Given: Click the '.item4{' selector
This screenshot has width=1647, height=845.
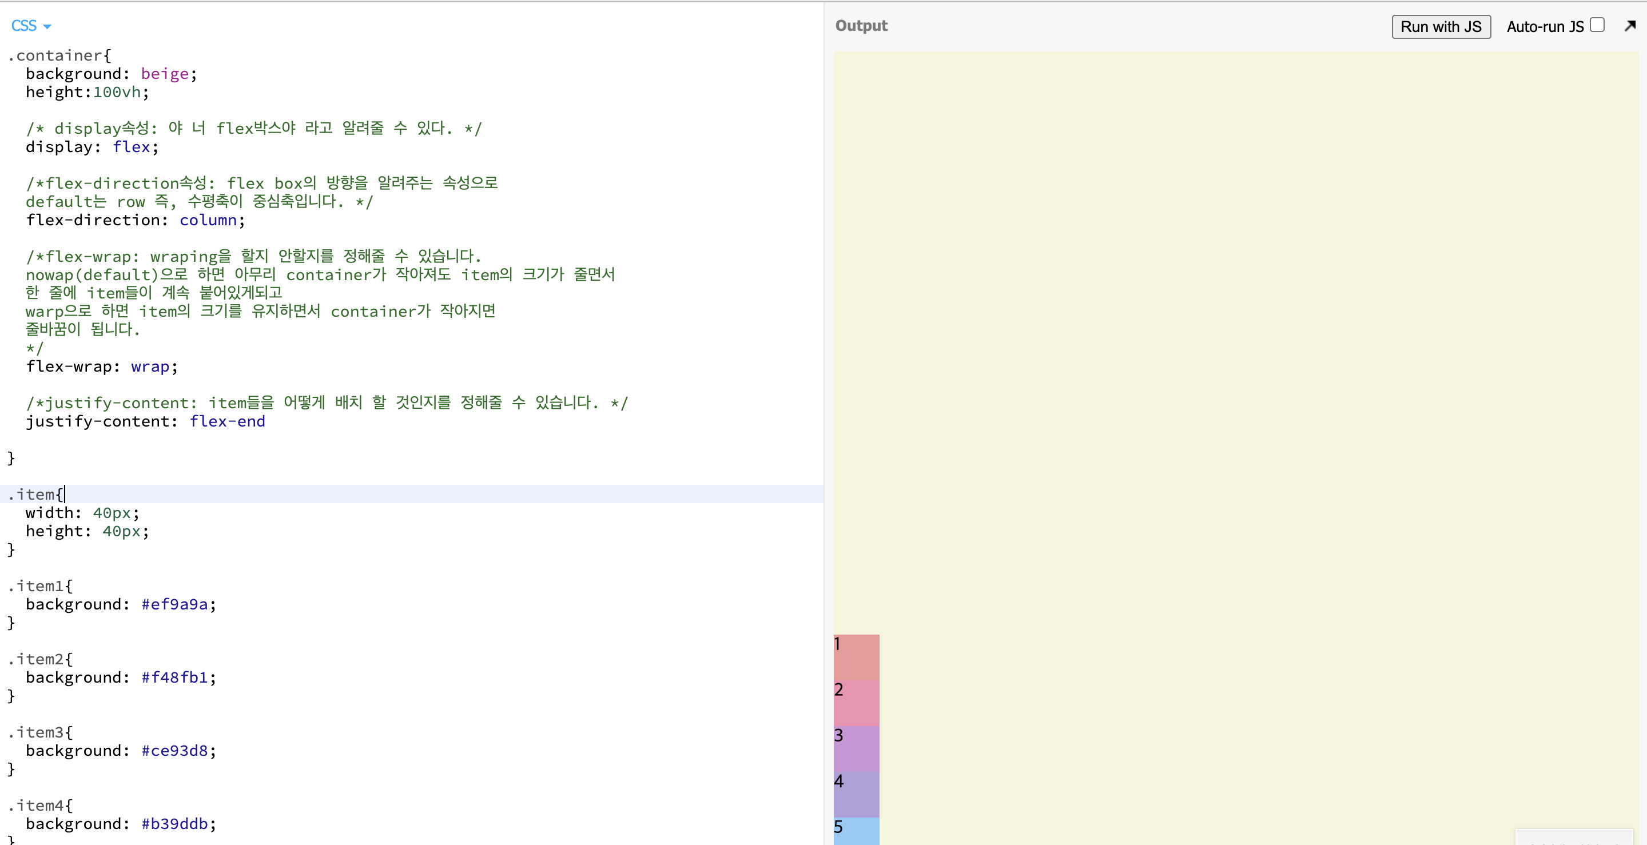Looking at the screenshot, I should point(40,806).
